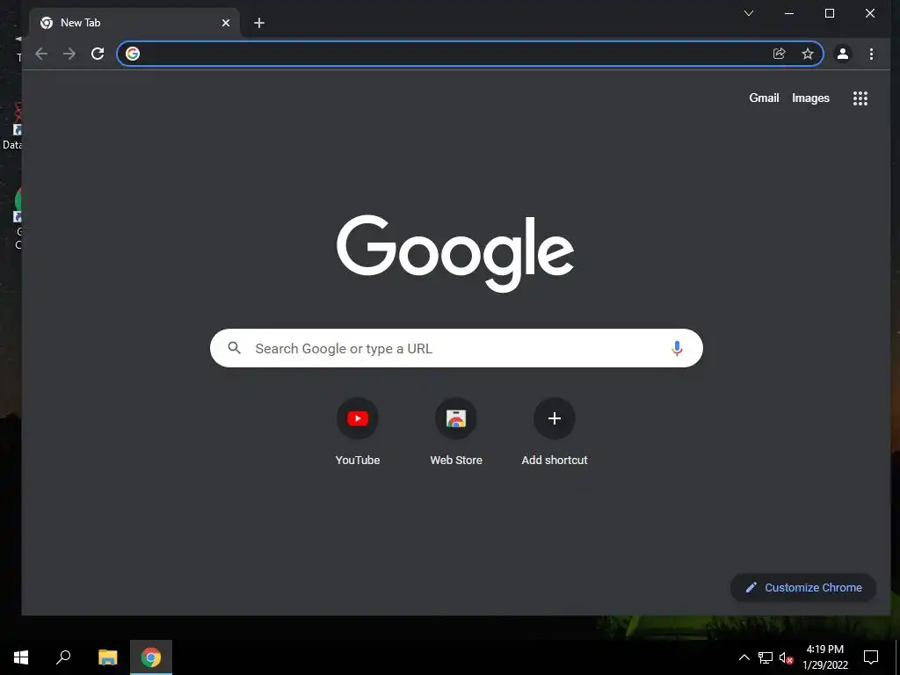Select the New Tab tab
The width and height of the screenshot is (900, 675).
[134, 23]
